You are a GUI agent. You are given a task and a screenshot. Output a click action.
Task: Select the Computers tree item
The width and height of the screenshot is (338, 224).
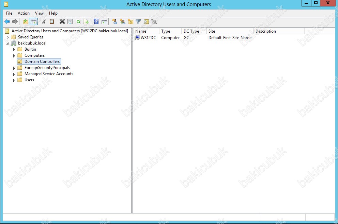34,55
